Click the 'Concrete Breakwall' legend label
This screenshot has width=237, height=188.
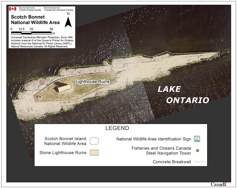(x=172, y=162)
